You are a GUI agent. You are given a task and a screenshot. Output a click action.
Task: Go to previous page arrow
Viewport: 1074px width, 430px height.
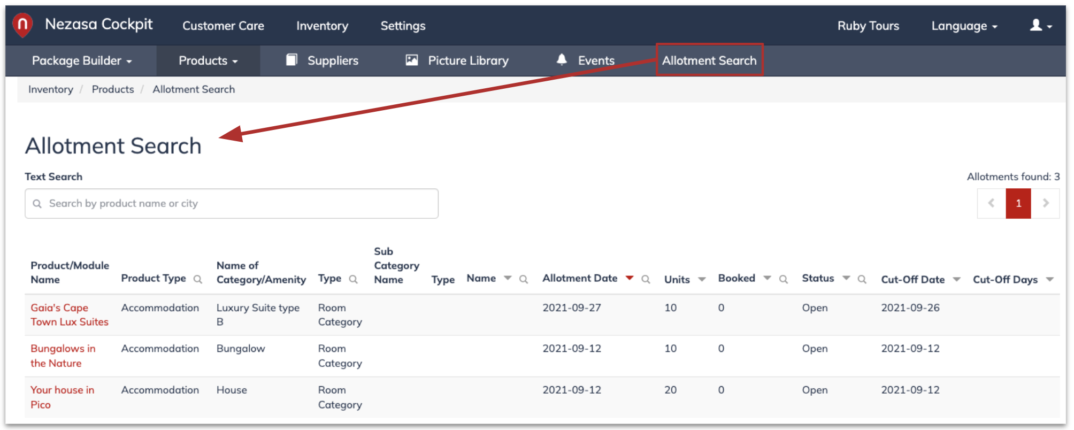[x=991, y=203]
